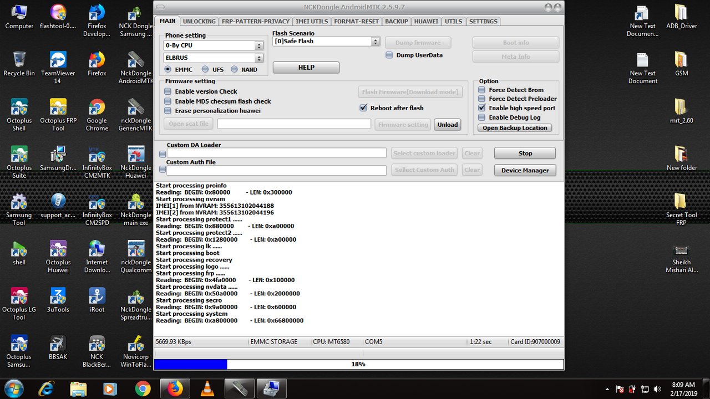Image resolution: width=710 pixels, height=399 pixels.
Task: Open NCK Dongle Samsung shortcut
Action: [x=136, y=21]
